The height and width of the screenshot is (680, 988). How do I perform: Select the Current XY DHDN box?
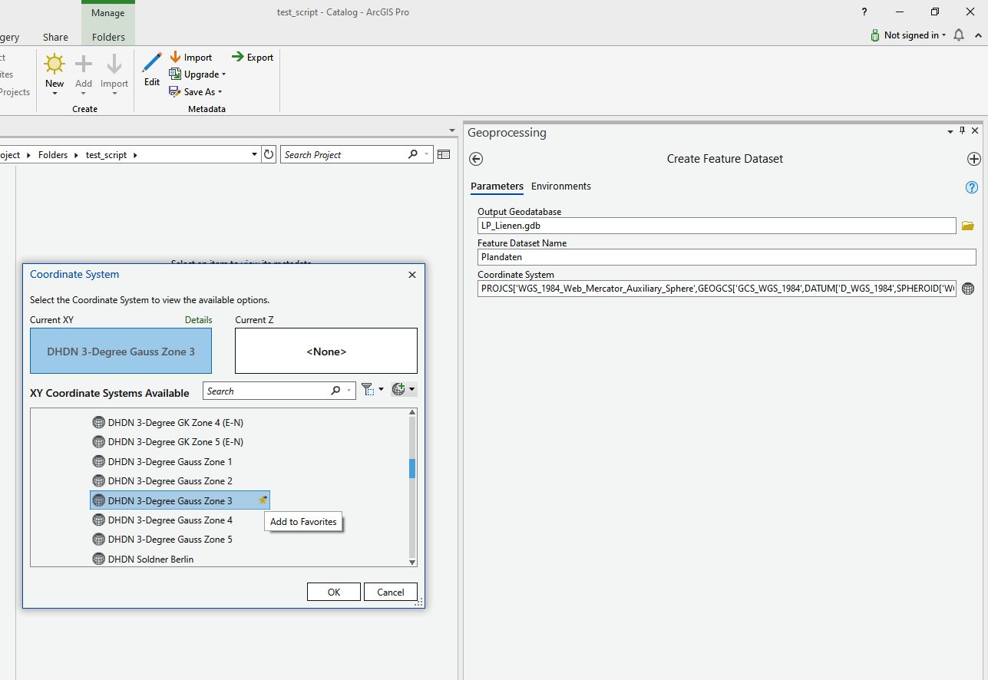pos(121,352)
